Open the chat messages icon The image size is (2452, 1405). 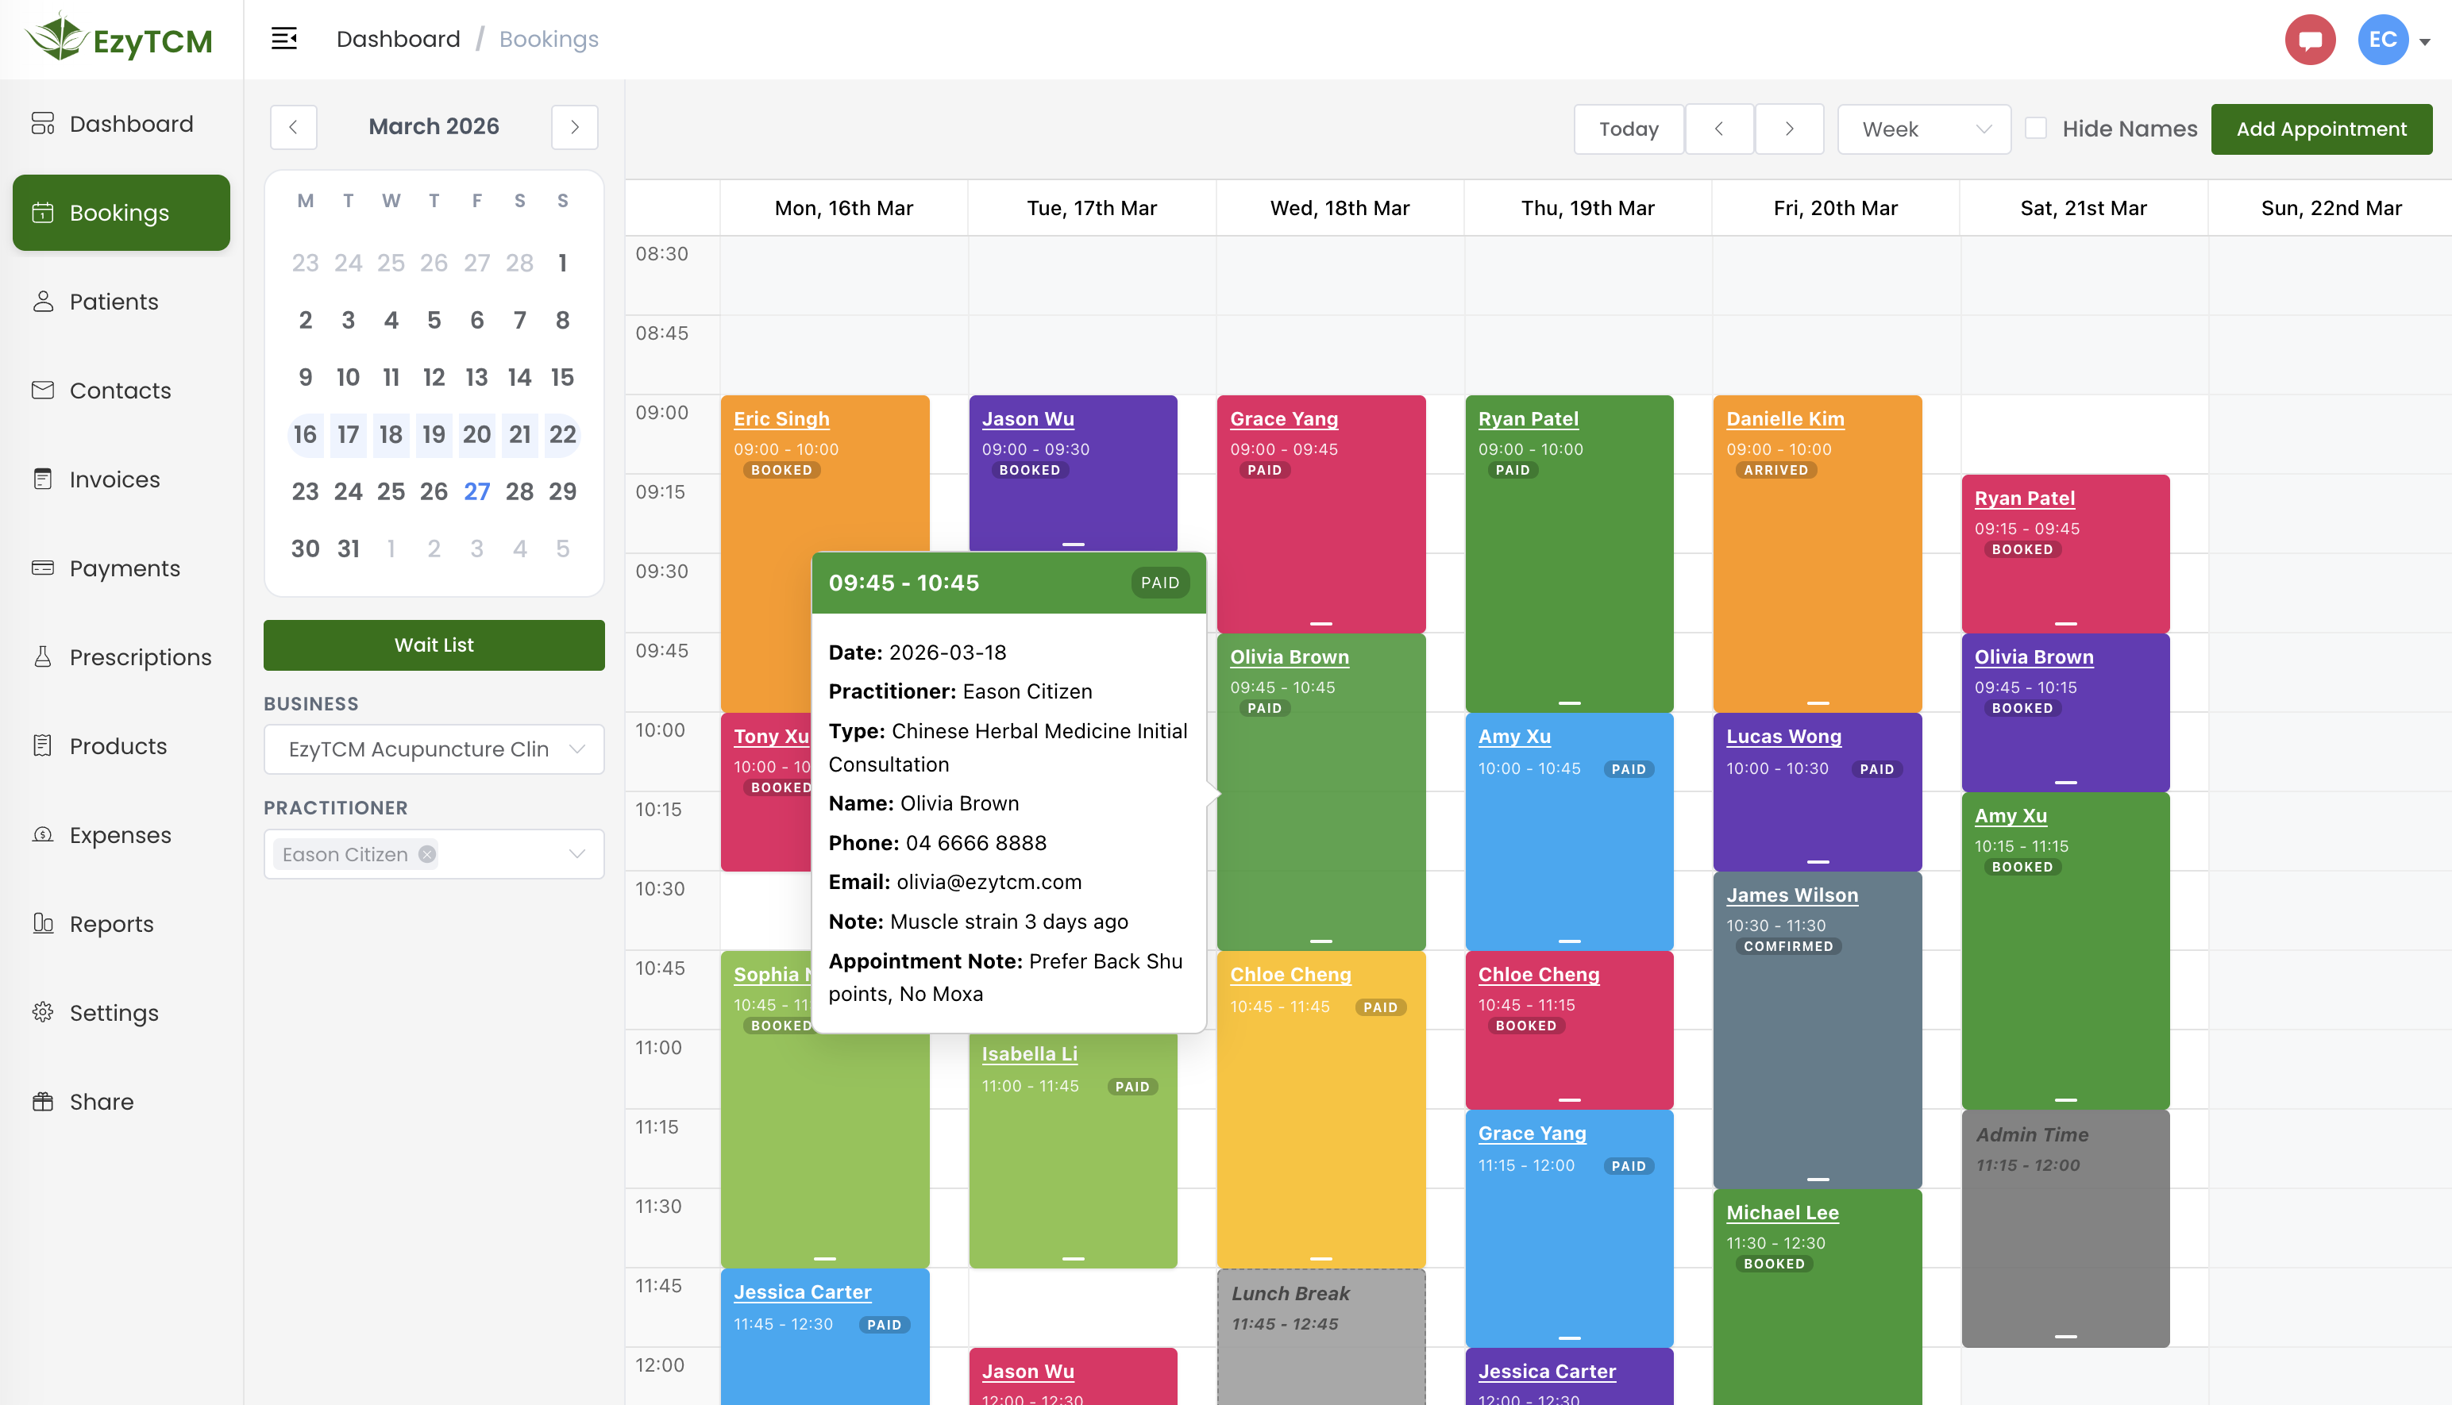click(2310, 39)
